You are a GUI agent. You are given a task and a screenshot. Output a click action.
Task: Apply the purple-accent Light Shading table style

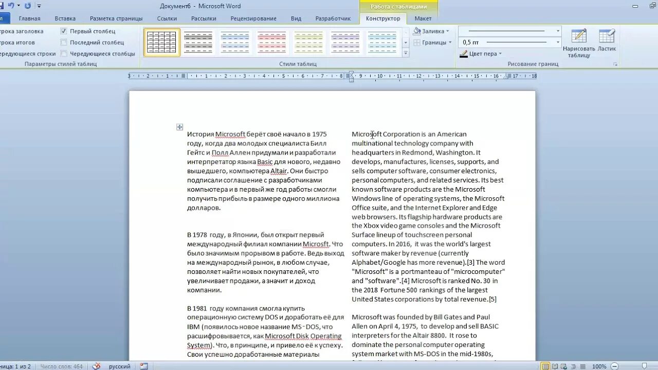345,42
